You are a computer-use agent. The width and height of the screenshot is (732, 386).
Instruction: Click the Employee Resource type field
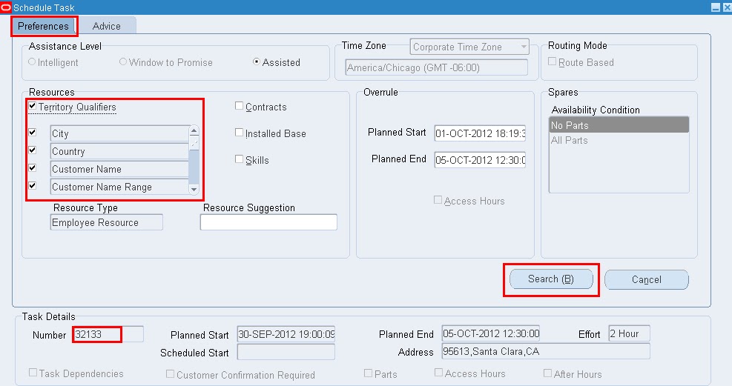tap(107, 222)
